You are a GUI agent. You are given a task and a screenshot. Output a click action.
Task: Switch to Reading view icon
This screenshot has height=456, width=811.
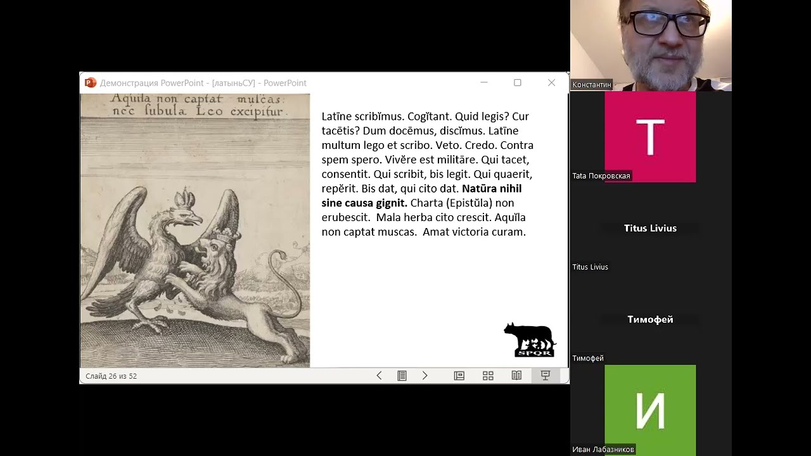[x=516, y=376]
